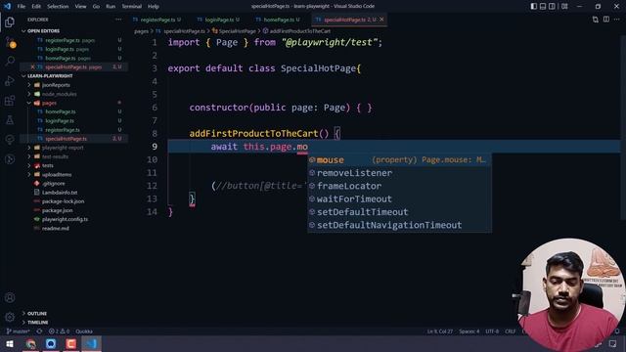Toggle the bottom Panel visibility

point(543,6)
